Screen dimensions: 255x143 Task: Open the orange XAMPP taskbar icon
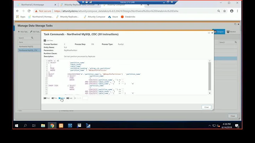pyautogui.click(x=61, y=126)
